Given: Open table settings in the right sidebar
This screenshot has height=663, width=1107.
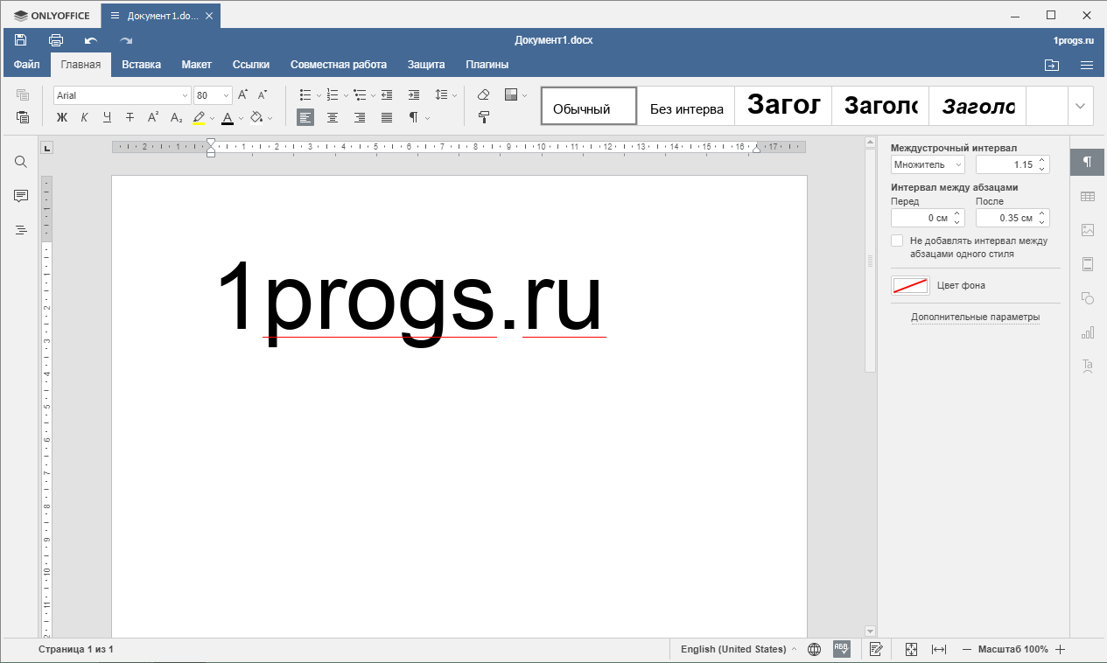Looking at the screenshot, I should click(x=1088, y=197).
